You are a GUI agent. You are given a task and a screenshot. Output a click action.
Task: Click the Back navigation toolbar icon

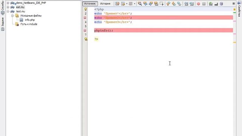123,4
